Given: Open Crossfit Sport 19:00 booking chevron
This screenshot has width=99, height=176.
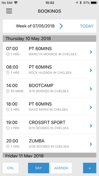Looking at the screenshot, I should [91, 126].
